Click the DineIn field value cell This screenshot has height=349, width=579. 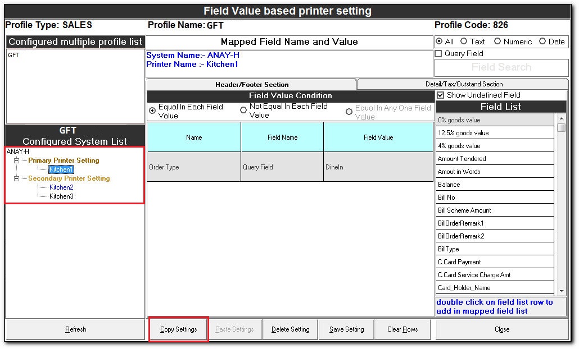378,167
